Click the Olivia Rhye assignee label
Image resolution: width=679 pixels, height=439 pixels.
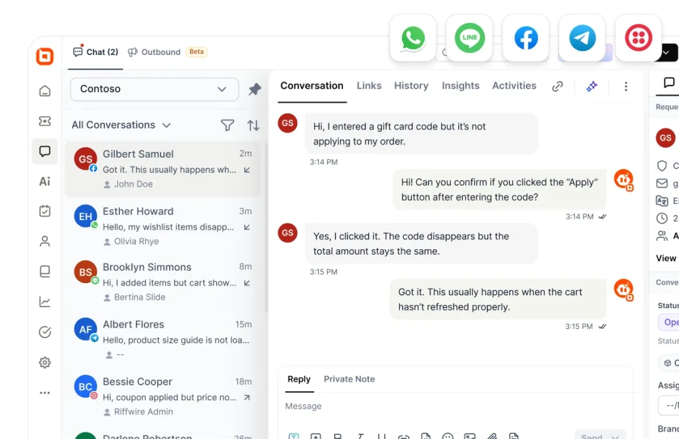[137, 241]
